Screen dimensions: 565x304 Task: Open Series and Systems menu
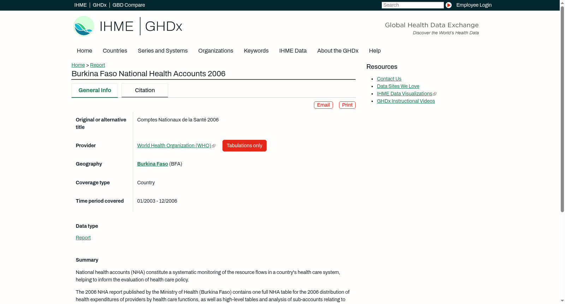coord(162,51)
